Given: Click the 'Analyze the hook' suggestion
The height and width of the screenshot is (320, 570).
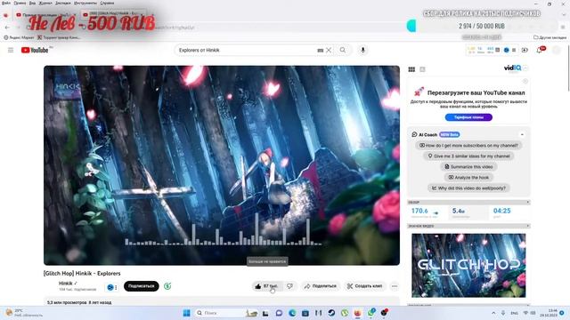Looking at the screenshot, I should point(468,178).
